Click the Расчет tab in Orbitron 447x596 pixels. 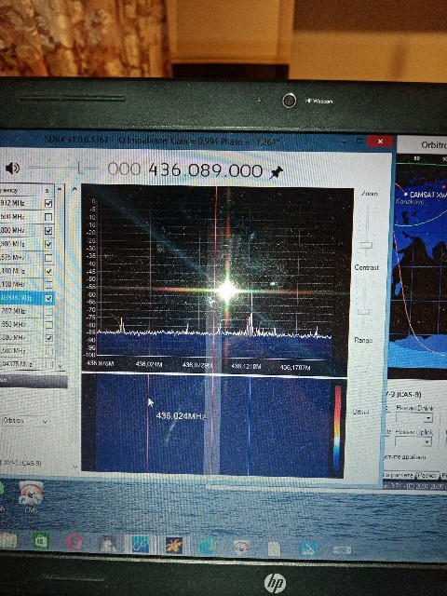(x=427, y=476)
